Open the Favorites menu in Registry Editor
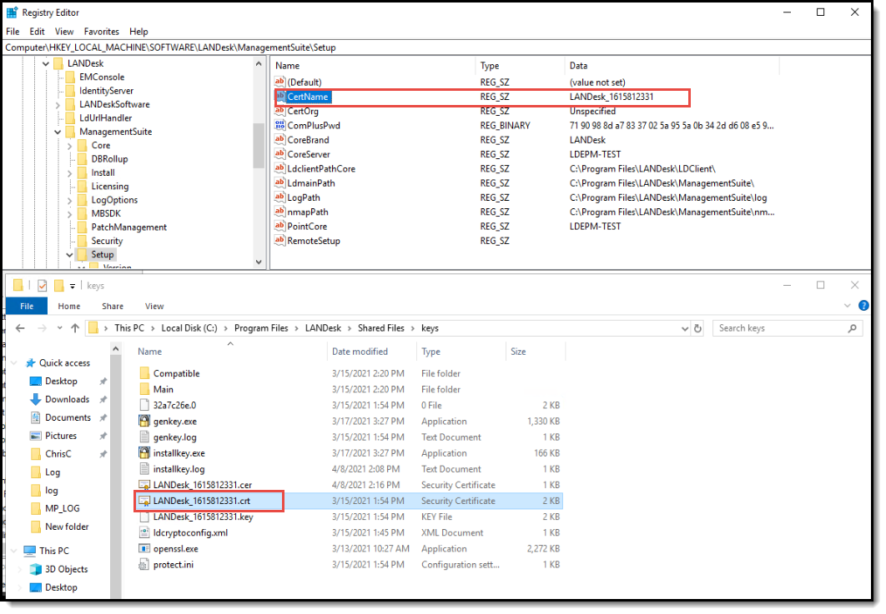The image size is (886, 614). pyautogui.click(x=101, y=32)
